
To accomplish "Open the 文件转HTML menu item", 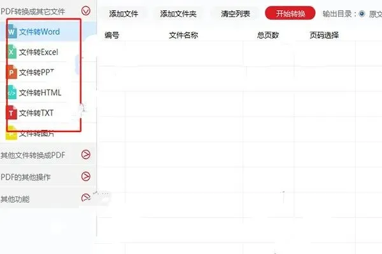I will pyautogui.click(x=40, y=93).
